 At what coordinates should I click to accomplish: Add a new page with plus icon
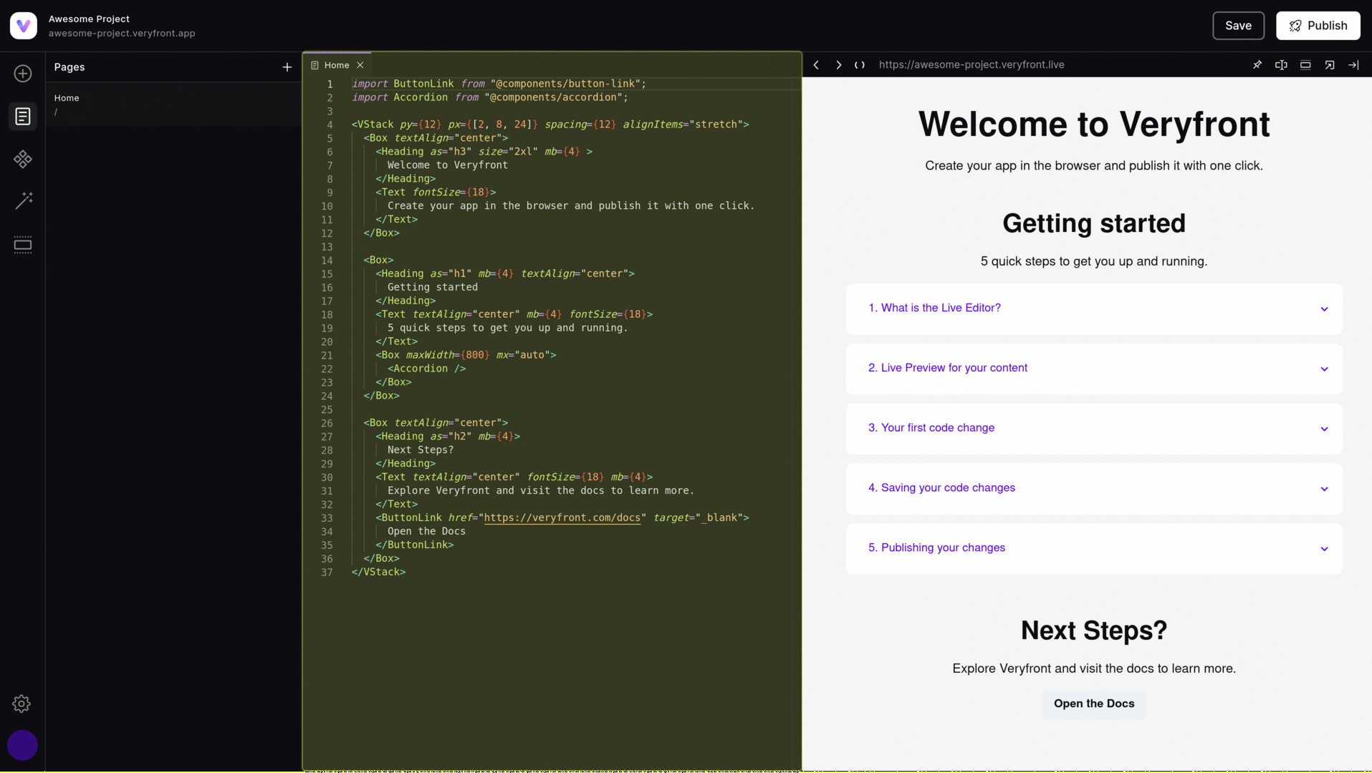pos(287,67)
